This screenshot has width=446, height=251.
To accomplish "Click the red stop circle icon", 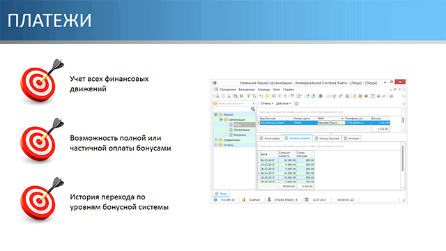I will (x=296, y=104).
